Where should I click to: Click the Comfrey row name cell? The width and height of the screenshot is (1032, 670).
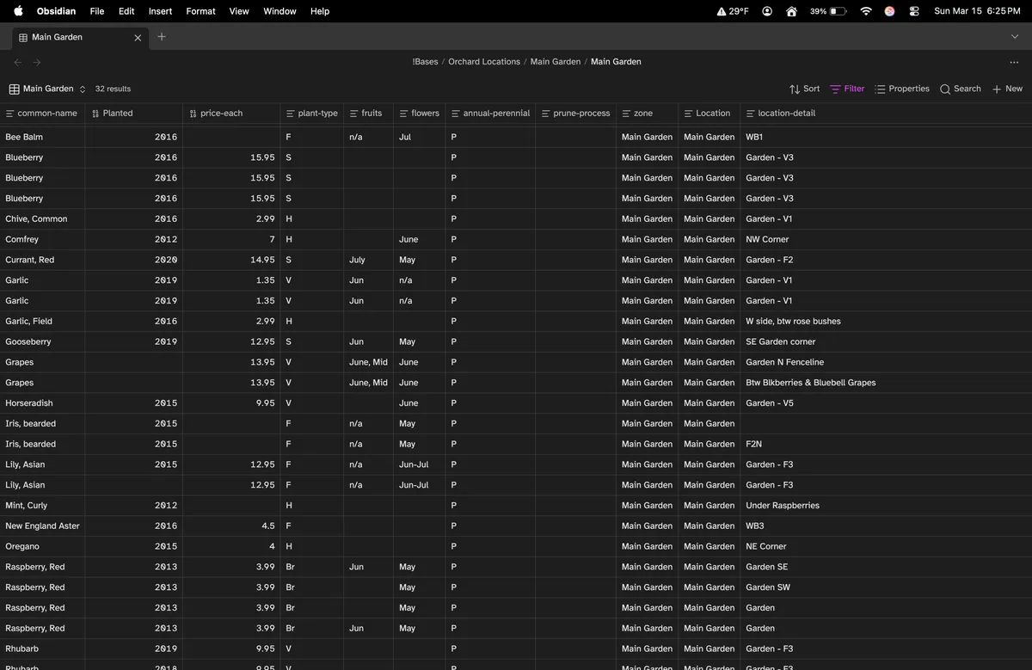point(22,239)
